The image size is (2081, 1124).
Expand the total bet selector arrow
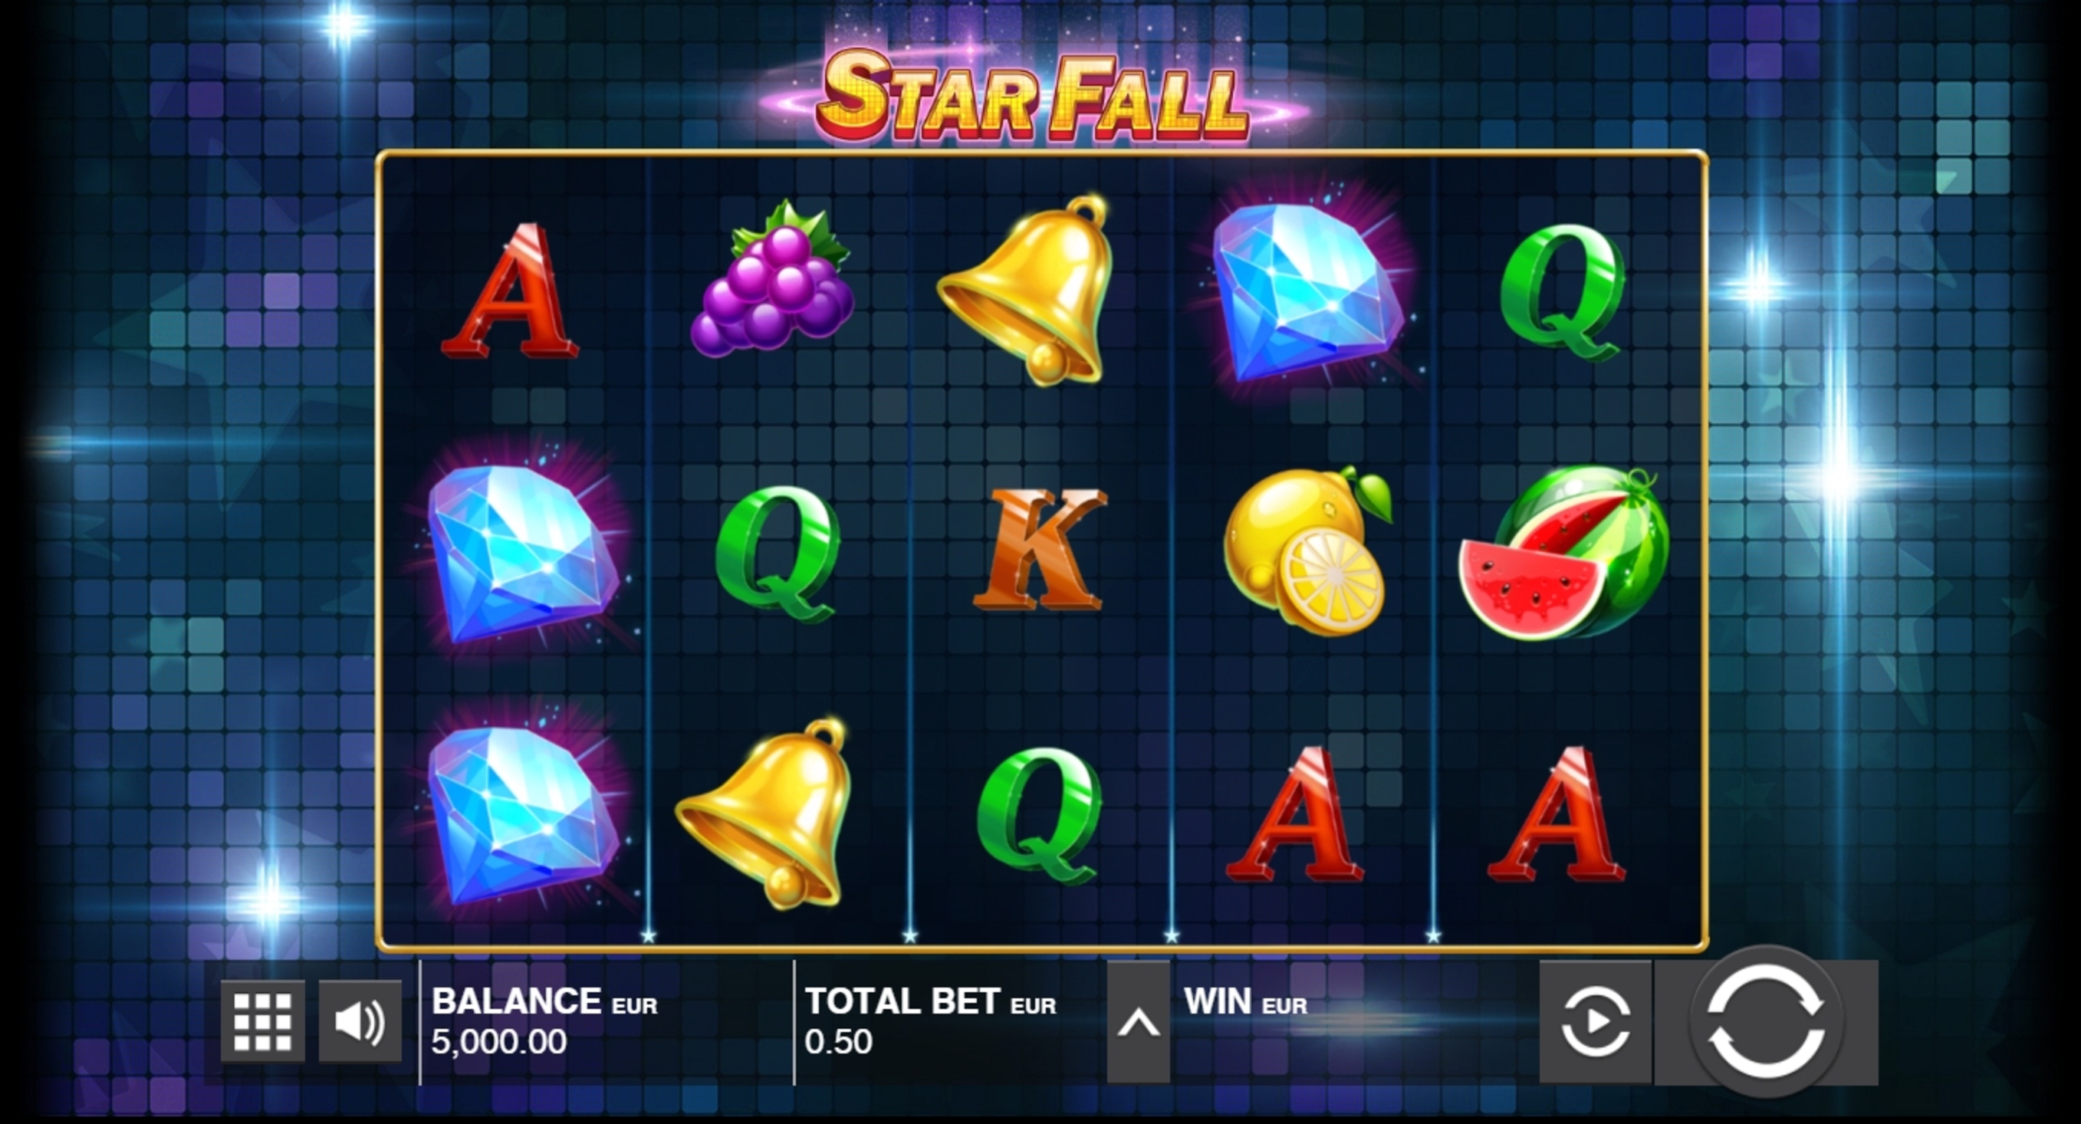[1138, 1022]
